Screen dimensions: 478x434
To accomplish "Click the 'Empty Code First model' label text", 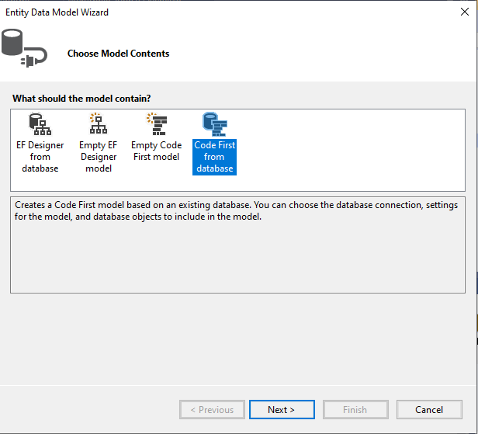I will click(x=156, y=151).
